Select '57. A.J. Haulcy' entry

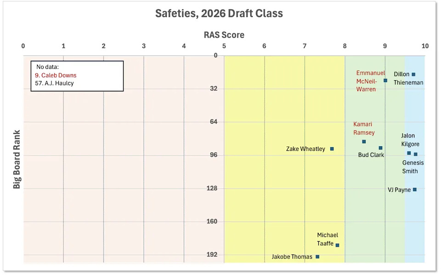(54, 83)
